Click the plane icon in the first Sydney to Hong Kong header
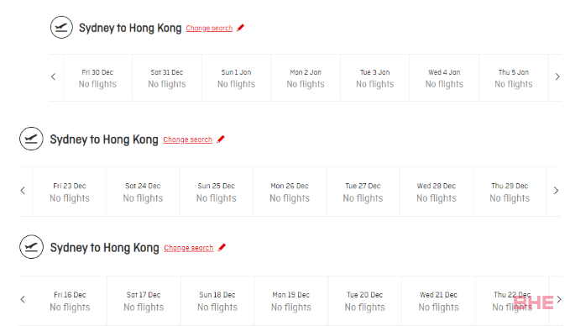570x326 pixels. [61, 27]
